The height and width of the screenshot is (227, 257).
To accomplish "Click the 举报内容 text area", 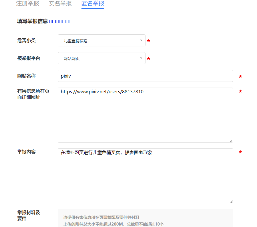I will (x=145, y=176).
